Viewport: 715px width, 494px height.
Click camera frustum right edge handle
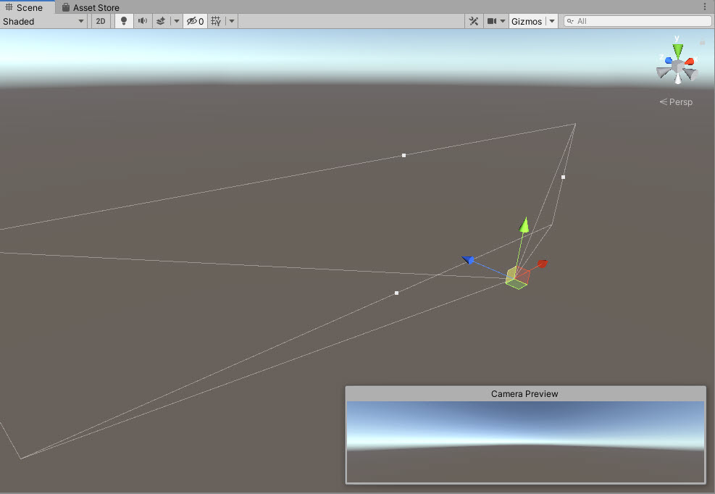pyautogui.click(x=563, y=177)
